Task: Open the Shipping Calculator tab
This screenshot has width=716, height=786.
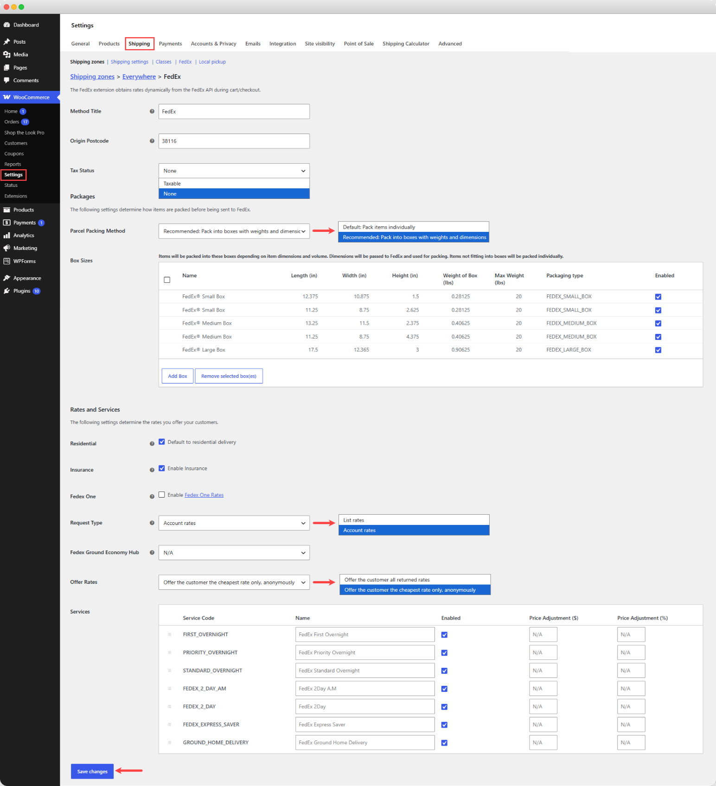Action: click(x=406, y=44)
